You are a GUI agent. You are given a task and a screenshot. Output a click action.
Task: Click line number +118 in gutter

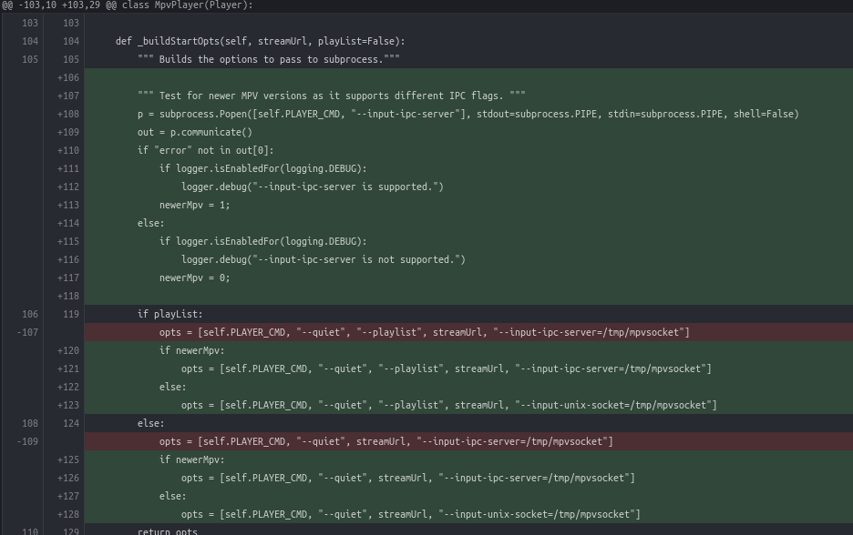click(68, 296)
